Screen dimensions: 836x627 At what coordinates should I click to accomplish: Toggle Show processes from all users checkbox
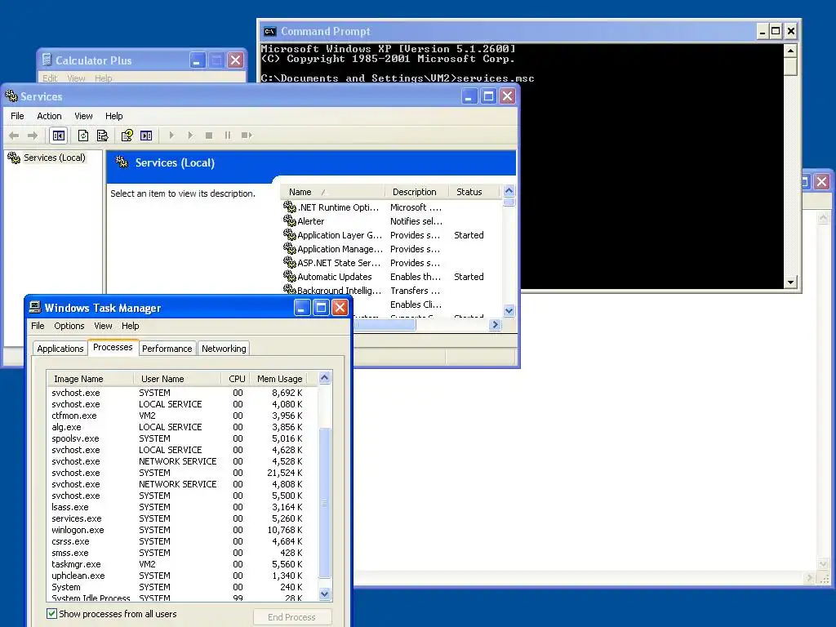(51, 614)
